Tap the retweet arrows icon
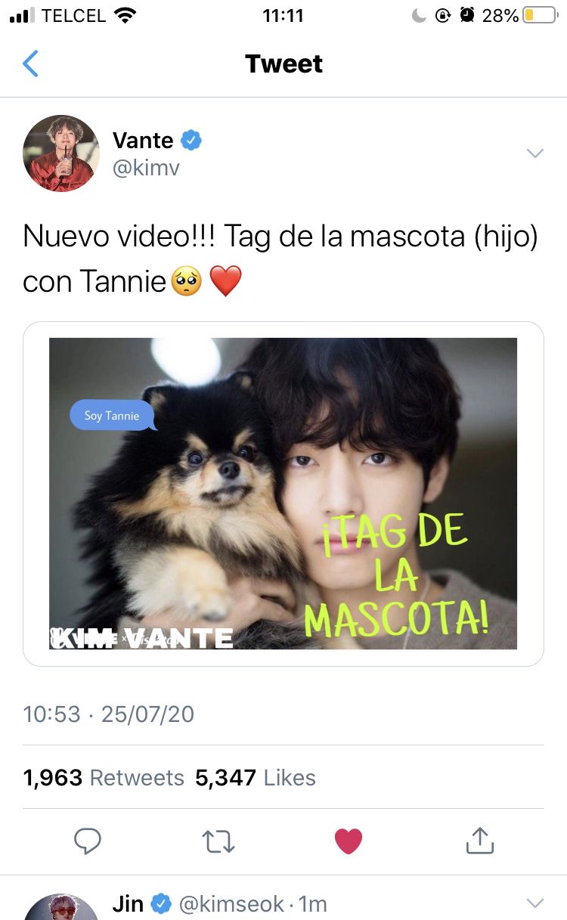The width and height of the screenshot is (567, 920). 218,841
